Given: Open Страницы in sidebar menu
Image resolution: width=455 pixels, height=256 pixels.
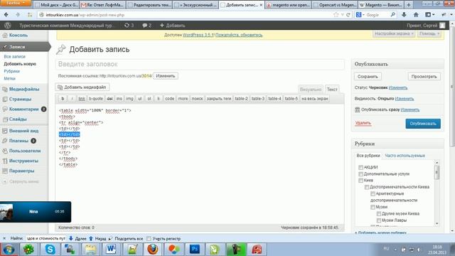Looking at the screenshot, I should 20,100.
